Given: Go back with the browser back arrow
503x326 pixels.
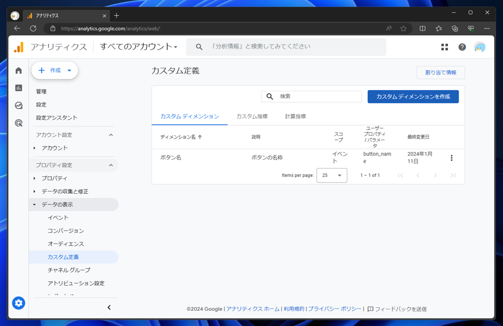Looking at the screenshot, I should click(17, 29).
